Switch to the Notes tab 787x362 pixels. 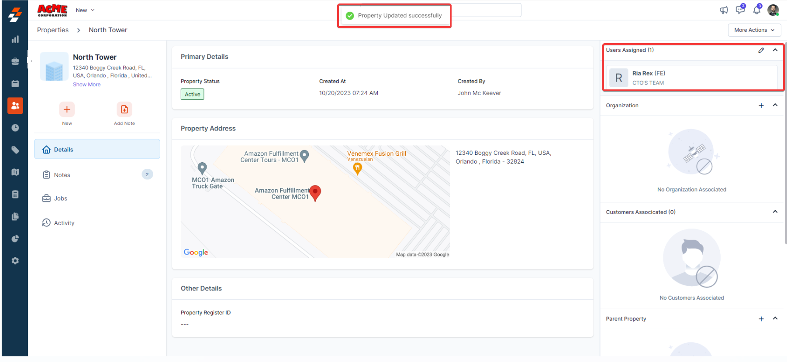(x=62, y=175)
